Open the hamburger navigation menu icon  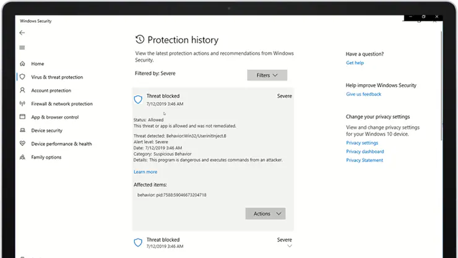point(22,48)
